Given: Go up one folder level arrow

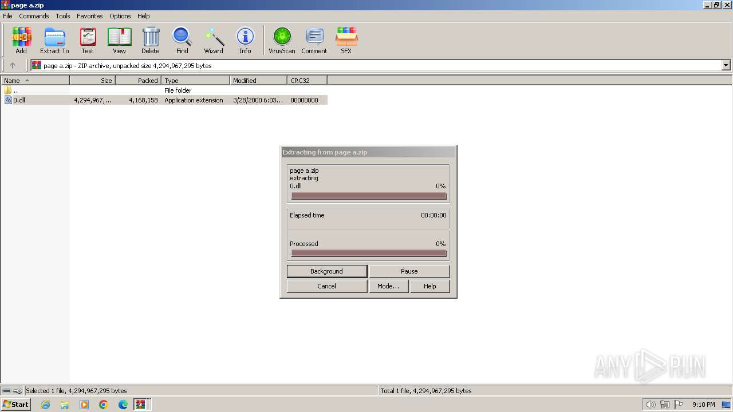Looking at the screenshot, I should coord(13,65).
